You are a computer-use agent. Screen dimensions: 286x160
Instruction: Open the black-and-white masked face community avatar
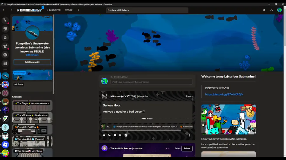tap(5, 136)
